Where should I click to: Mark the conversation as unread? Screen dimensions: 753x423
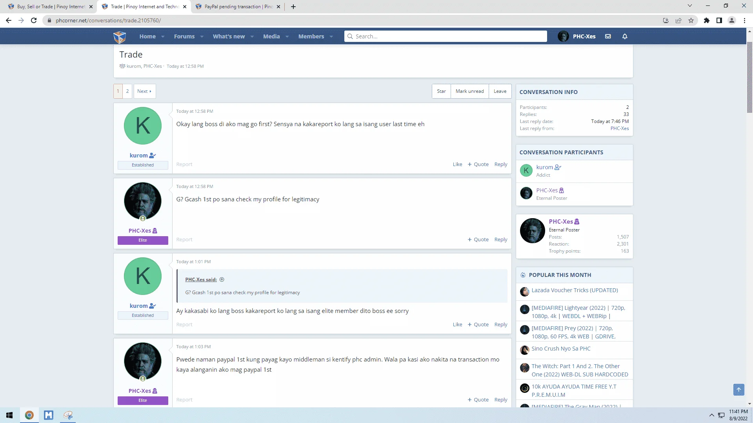(x=469, y=91)
